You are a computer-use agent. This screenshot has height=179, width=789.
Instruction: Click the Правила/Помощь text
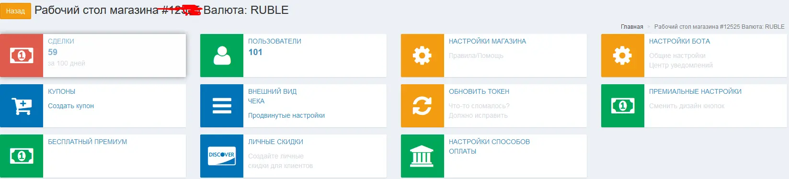476,56
